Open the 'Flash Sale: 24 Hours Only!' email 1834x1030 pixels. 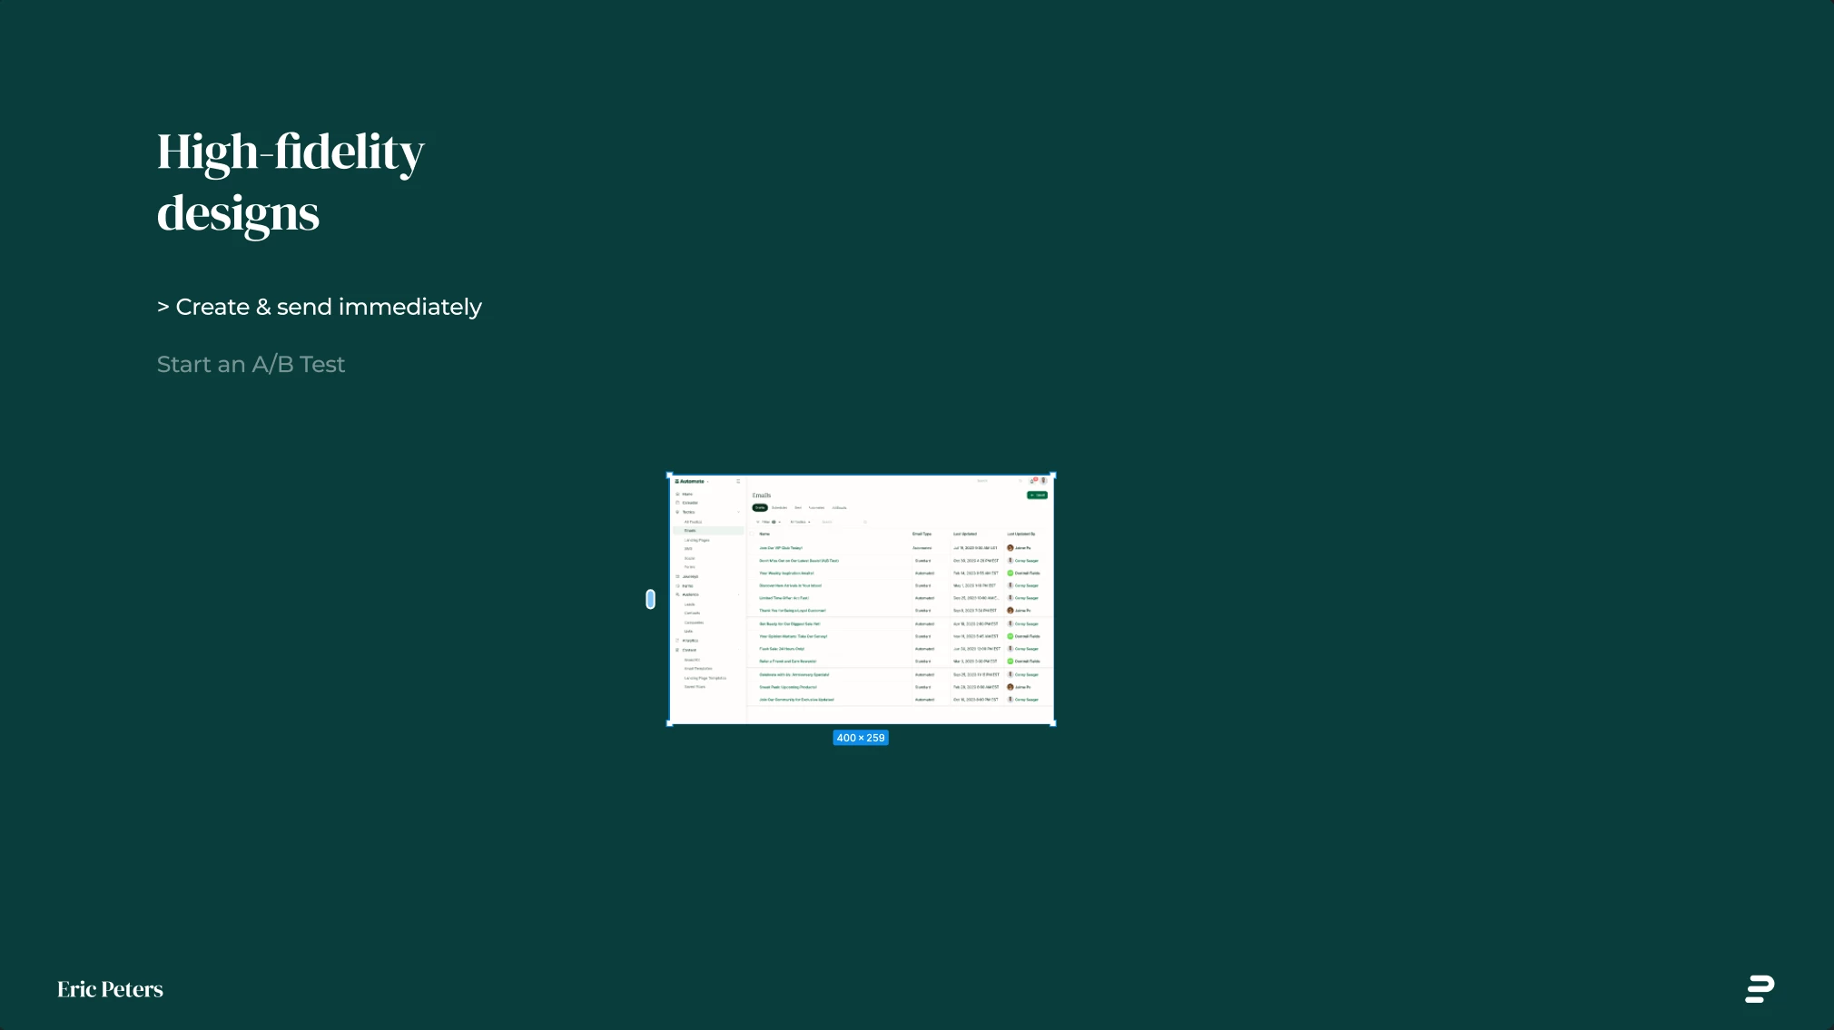782,649
